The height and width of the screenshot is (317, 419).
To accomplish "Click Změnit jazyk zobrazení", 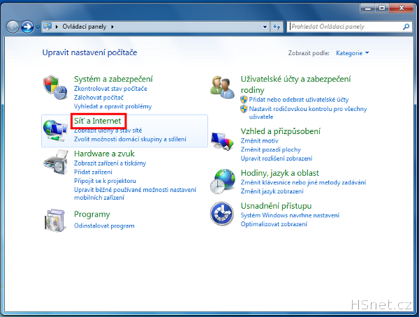I will pos(272,191).
